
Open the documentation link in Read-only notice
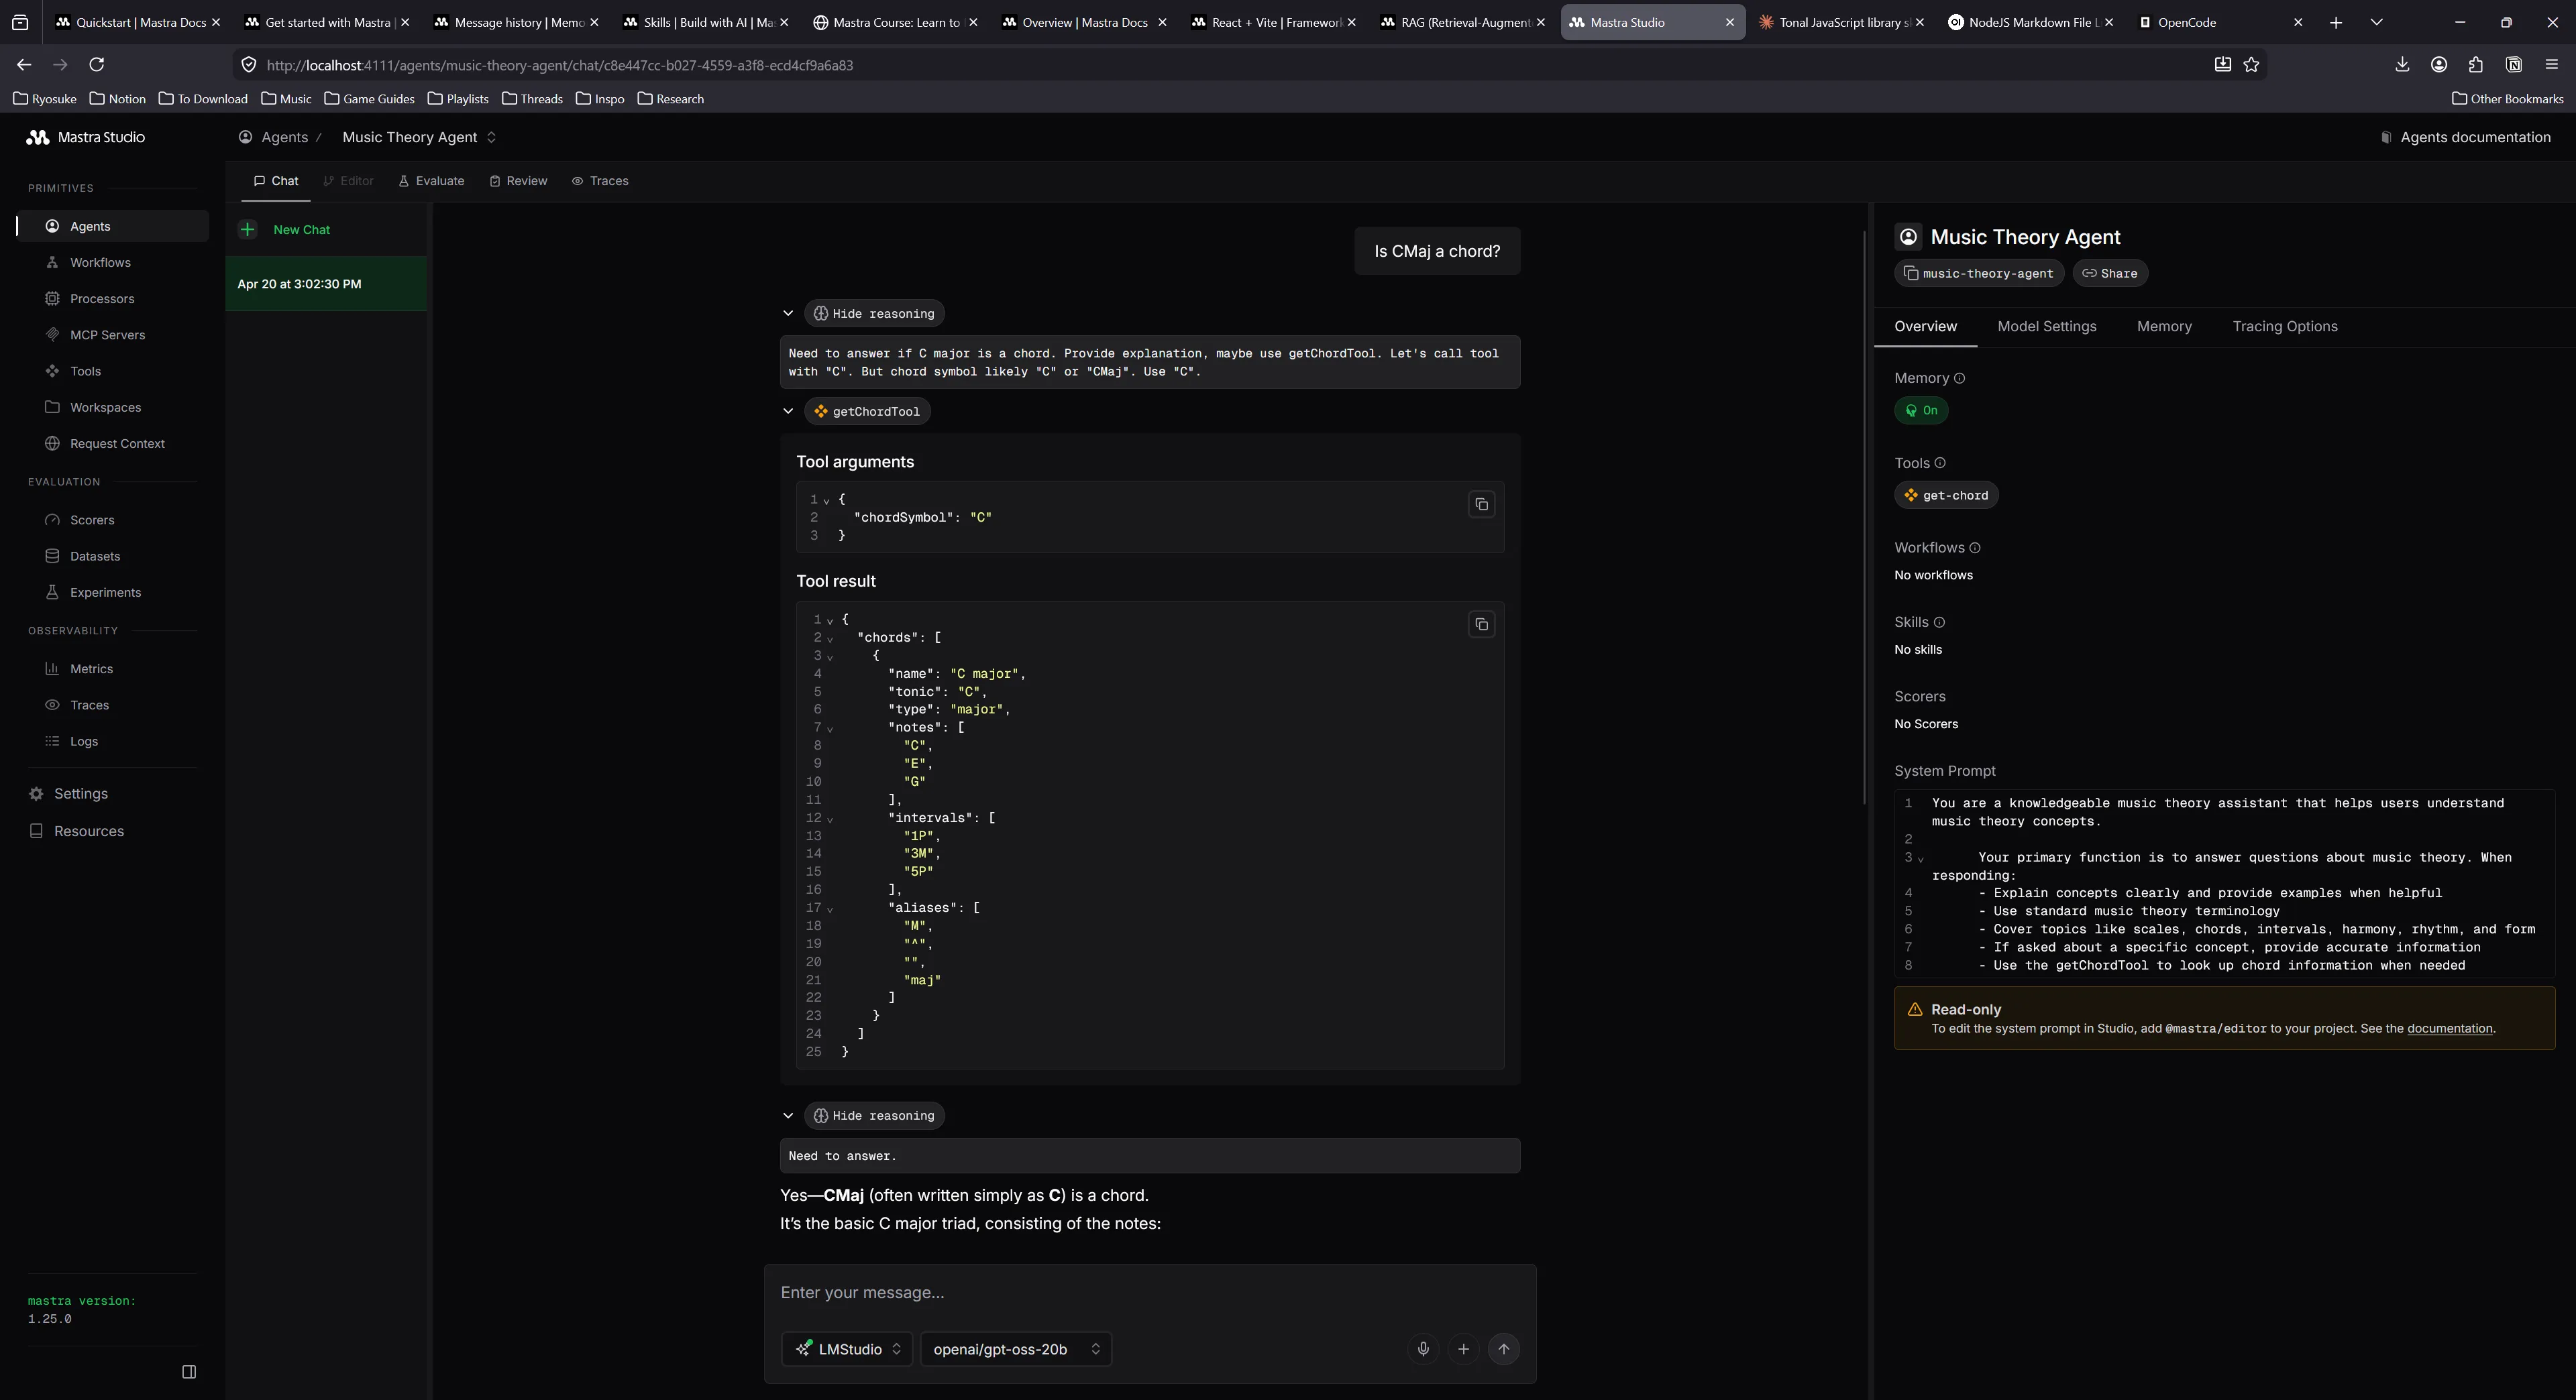pos(2450,1029)
